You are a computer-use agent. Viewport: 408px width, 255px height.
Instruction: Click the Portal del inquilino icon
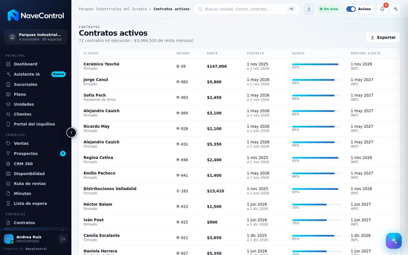coord(8,124)
